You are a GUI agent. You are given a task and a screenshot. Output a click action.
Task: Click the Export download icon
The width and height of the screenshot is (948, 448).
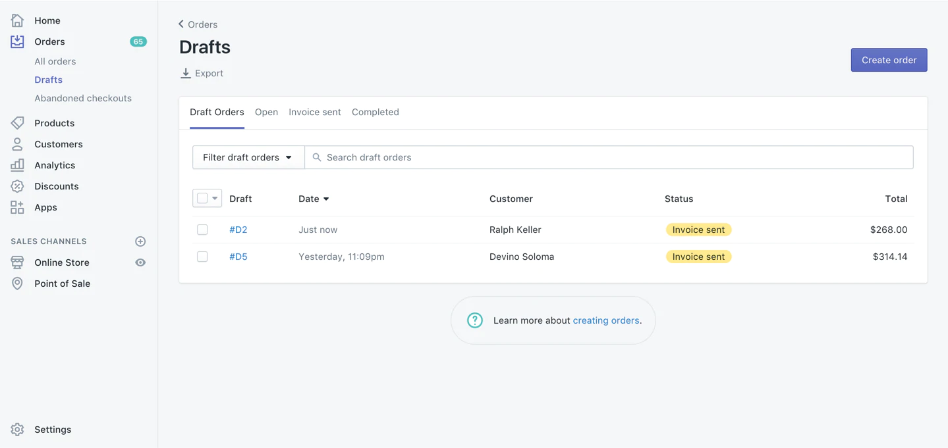(185, 73)
